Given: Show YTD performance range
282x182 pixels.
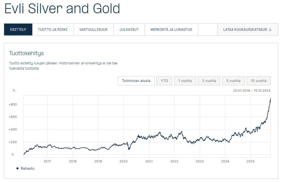Looking at the screenshot, I should click(x=164, y=81).
